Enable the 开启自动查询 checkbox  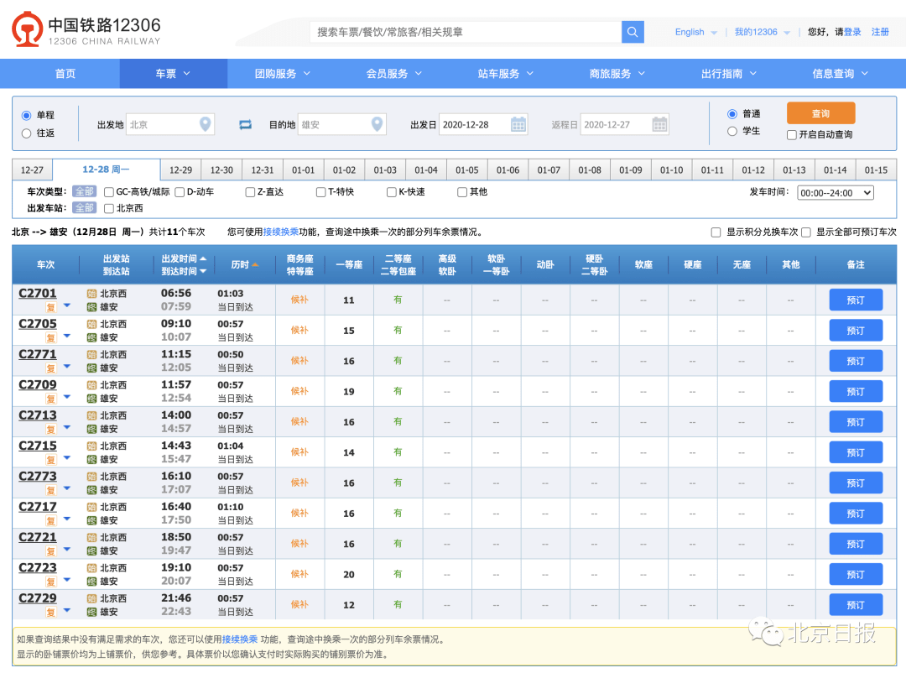(793, 135)
